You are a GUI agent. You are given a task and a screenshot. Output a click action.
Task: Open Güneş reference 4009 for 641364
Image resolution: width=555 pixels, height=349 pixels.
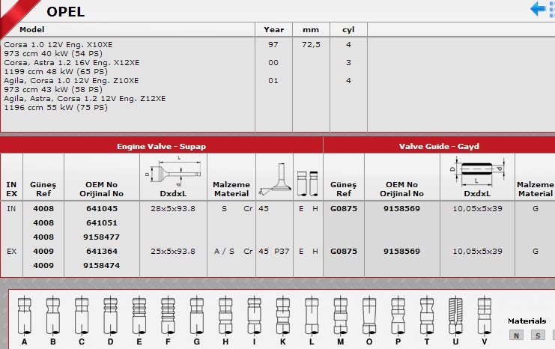tap(43, 252)
